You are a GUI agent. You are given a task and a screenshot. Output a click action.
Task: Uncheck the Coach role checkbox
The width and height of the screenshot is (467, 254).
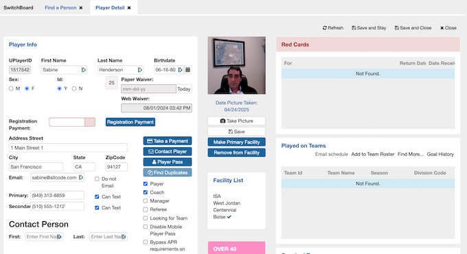146,192
